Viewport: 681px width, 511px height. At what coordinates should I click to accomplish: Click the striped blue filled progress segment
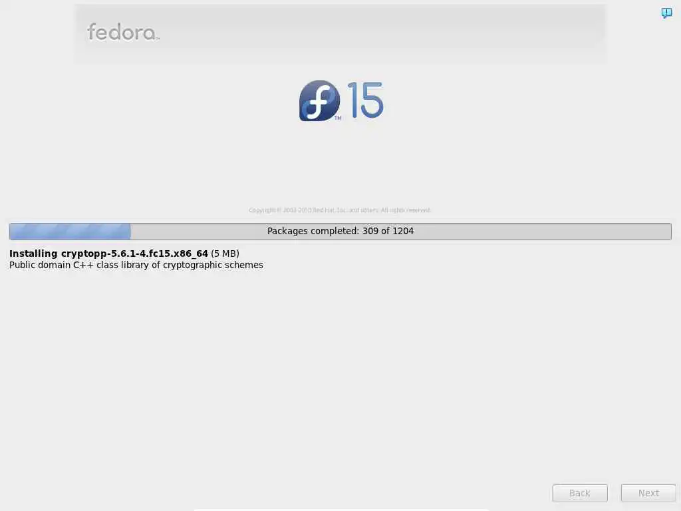click(x=70, y=231)
